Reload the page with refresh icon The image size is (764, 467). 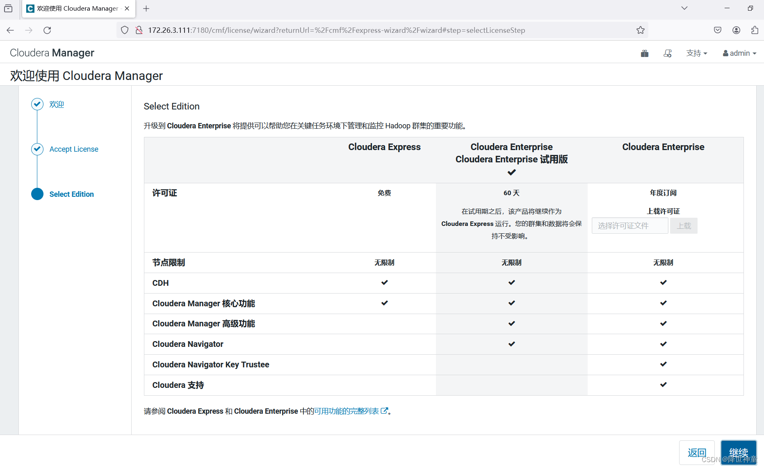coord(47,30)
